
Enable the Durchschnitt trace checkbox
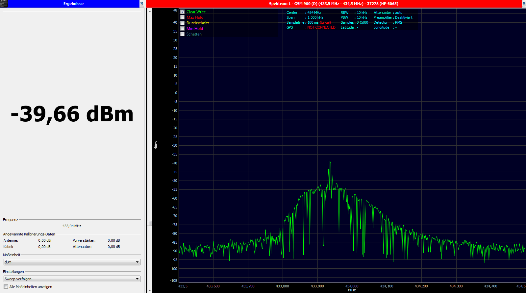point(182,23)
